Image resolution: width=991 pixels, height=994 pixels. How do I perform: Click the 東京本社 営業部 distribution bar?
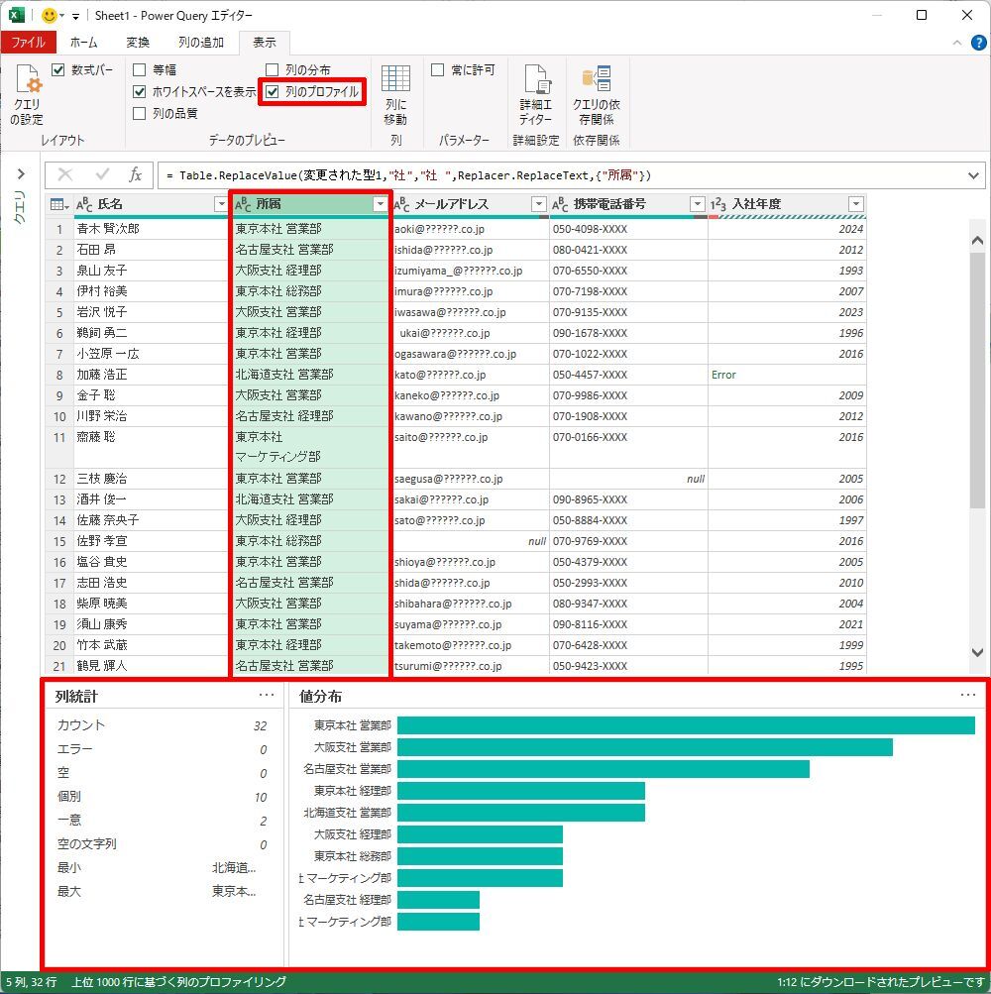(685, 725)
